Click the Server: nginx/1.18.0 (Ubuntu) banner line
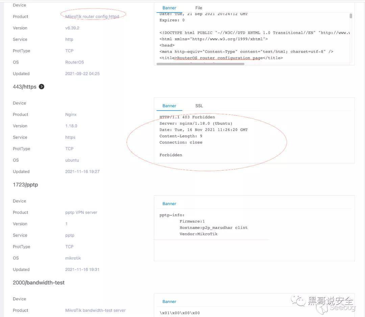Viewport: 365px width, 317px height. point(196,123)
